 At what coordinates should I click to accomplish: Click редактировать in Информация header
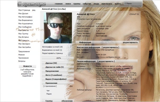(130, 42)
